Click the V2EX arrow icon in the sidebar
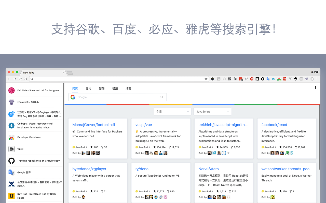 pyautogui.click(x=11, y=149)
